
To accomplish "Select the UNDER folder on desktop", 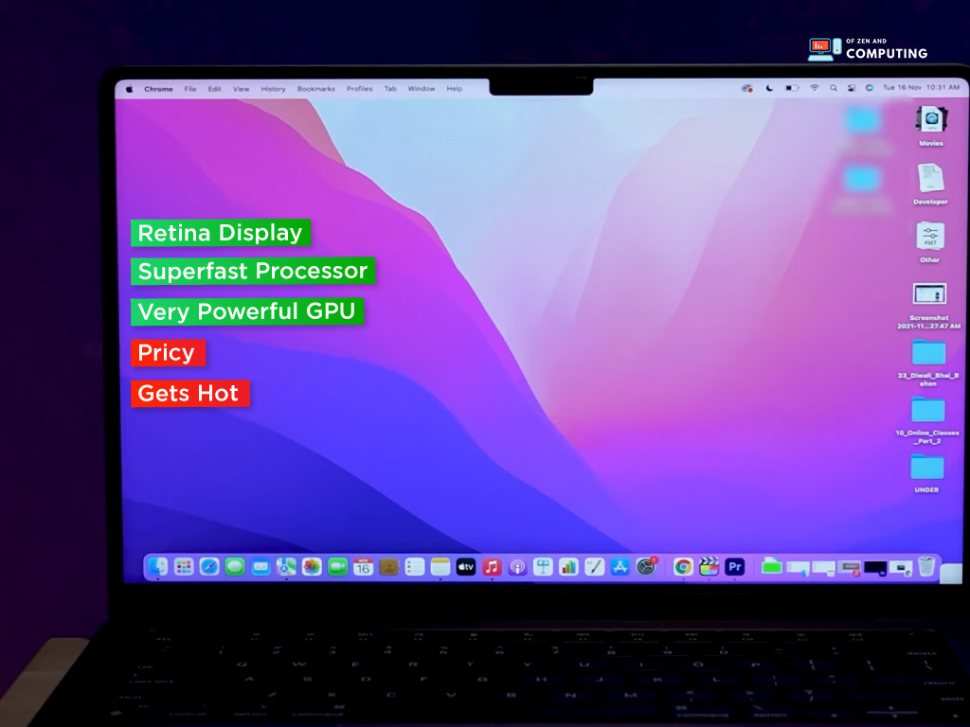I will tap(926, 474).
